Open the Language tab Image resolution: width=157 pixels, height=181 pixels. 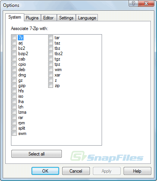[x=87, y=18]
